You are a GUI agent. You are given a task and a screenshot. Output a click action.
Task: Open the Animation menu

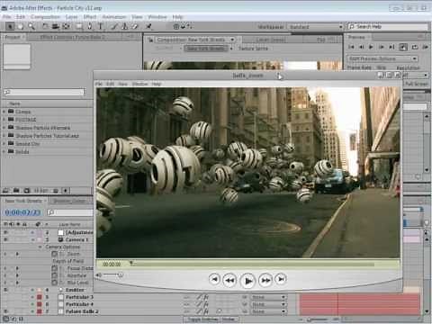click(114, 17)
